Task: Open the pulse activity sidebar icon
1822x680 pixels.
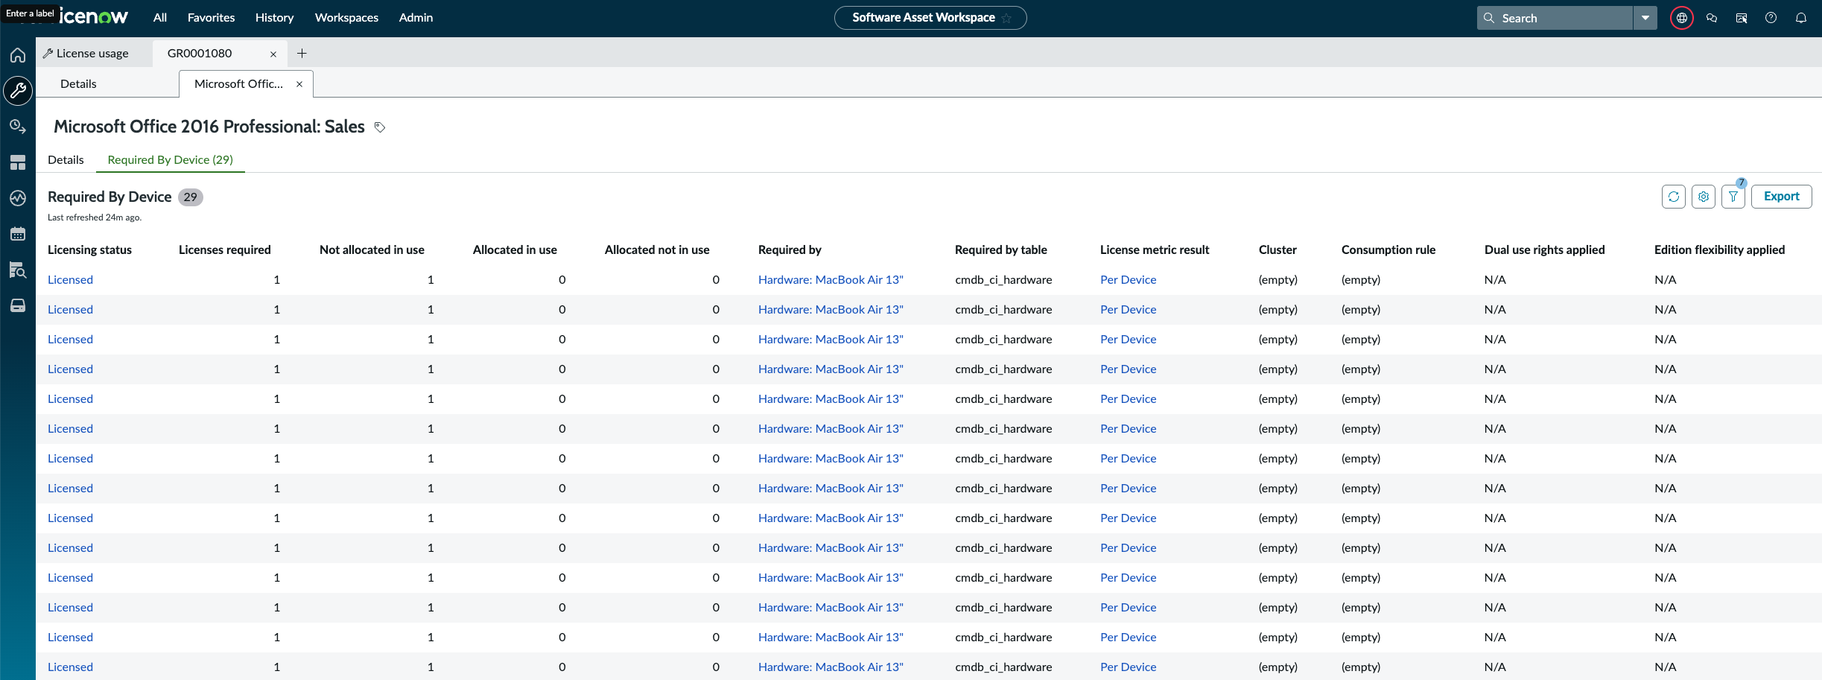Action: (x=18, y=198)
